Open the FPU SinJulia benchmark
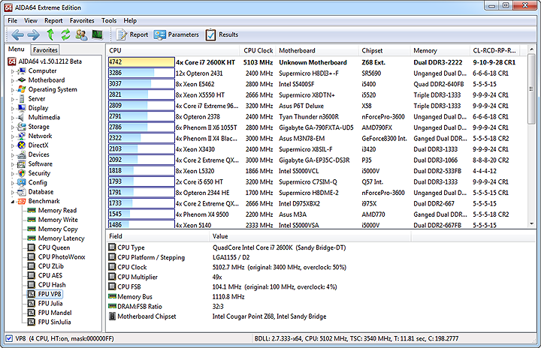The height and width of the screenshot is (348, 541). (x=54, y=322)
